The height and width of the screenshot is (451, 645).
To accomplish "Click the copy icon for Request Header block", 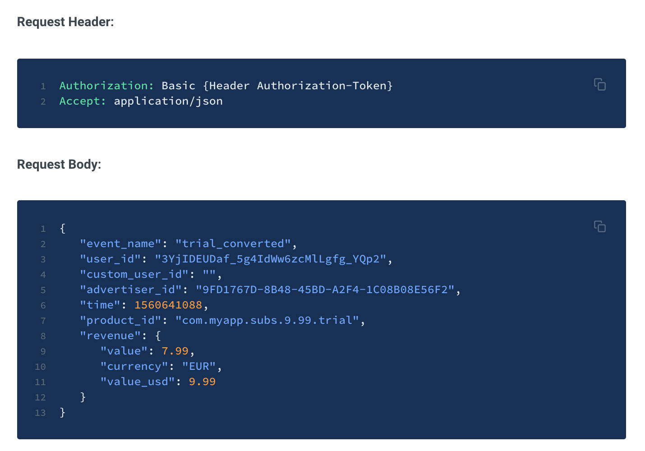I will 600,84.
